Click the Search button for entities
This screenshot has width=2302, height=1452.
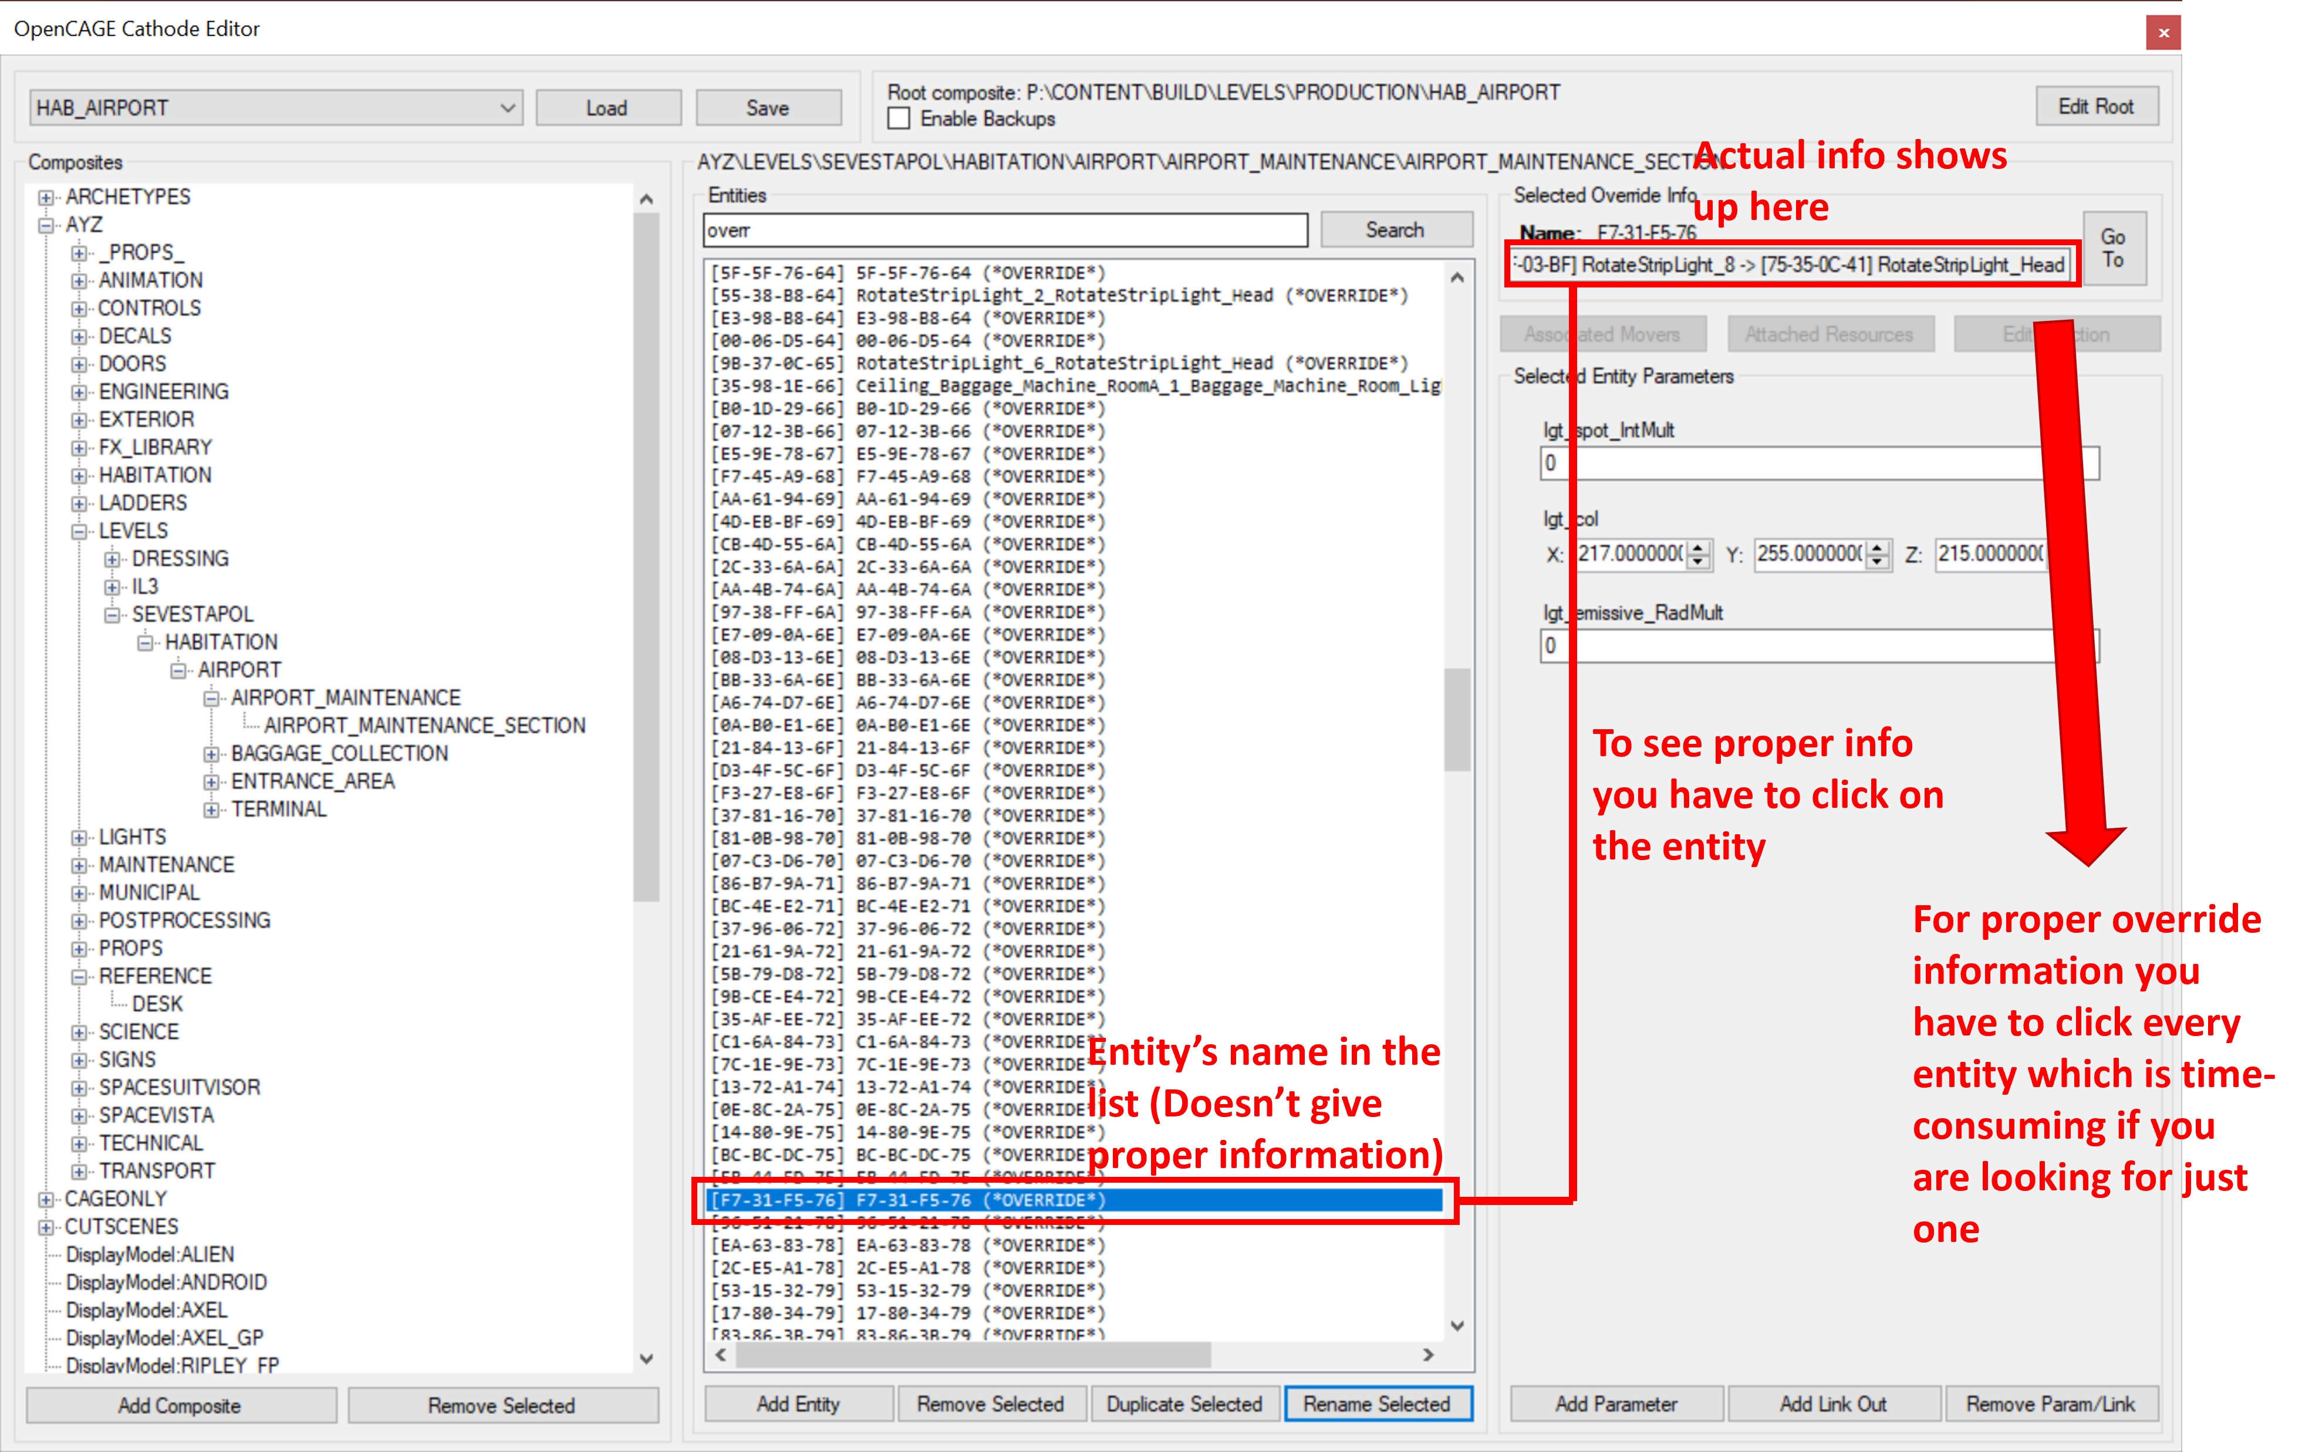pyautogui.click(x=1396, y=229)
